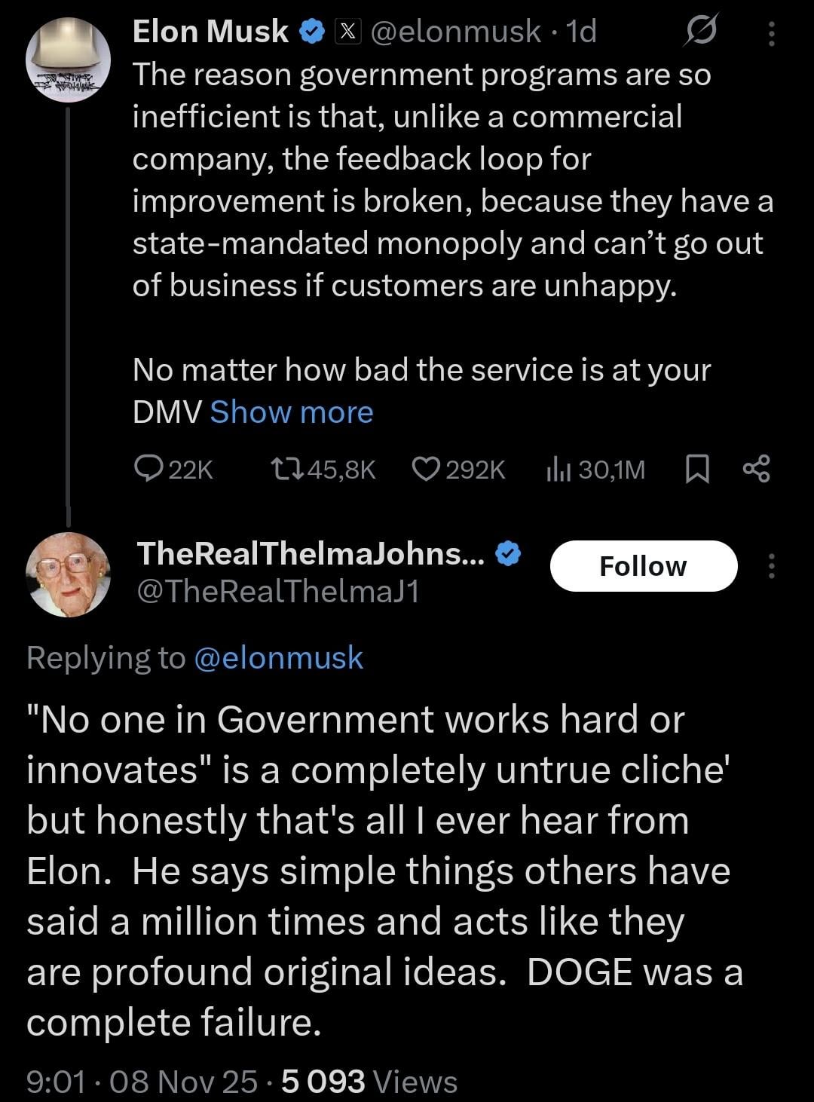This screenshot has height=1102, width=814.
Task: Click TheRealThelmaJohns verified checkmark badge
Action: [x=510, y=554]
